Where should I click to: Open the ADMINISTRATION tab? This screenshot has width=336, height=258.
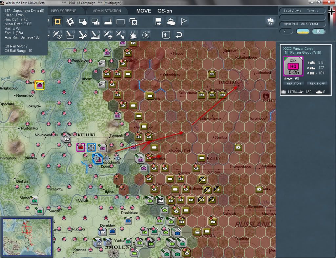(x=107, y=11)
